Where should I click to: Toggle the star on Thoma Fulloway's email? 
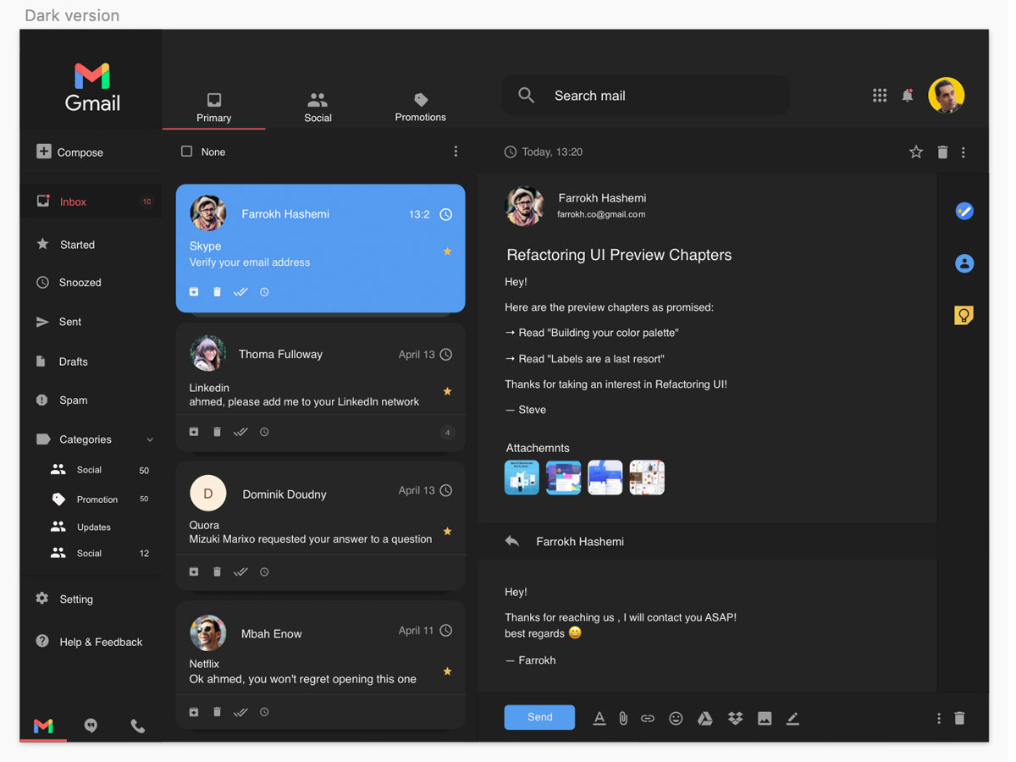[x=447, y=391]
